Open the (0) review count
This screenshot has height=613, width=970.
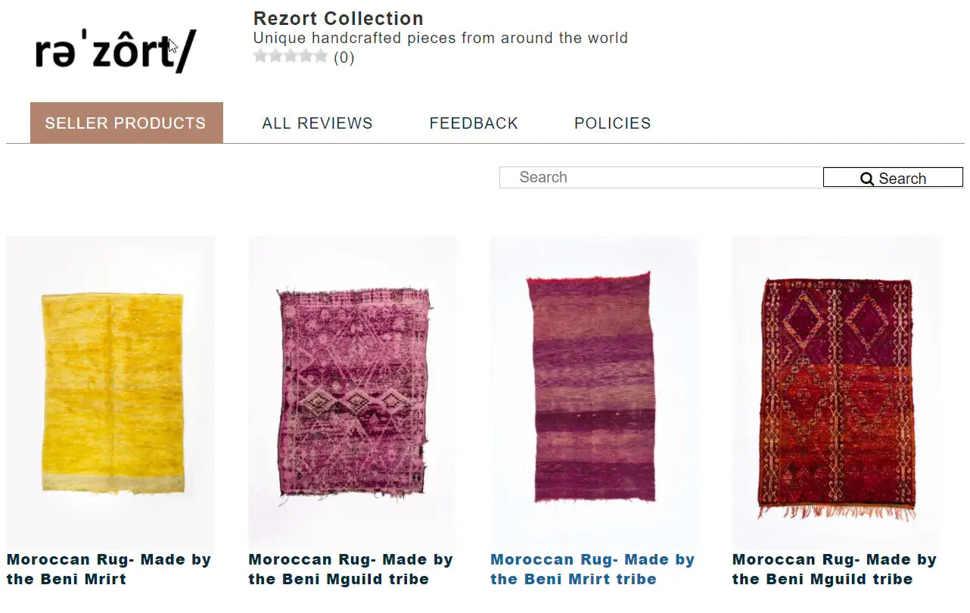click(x=344, y=58)
